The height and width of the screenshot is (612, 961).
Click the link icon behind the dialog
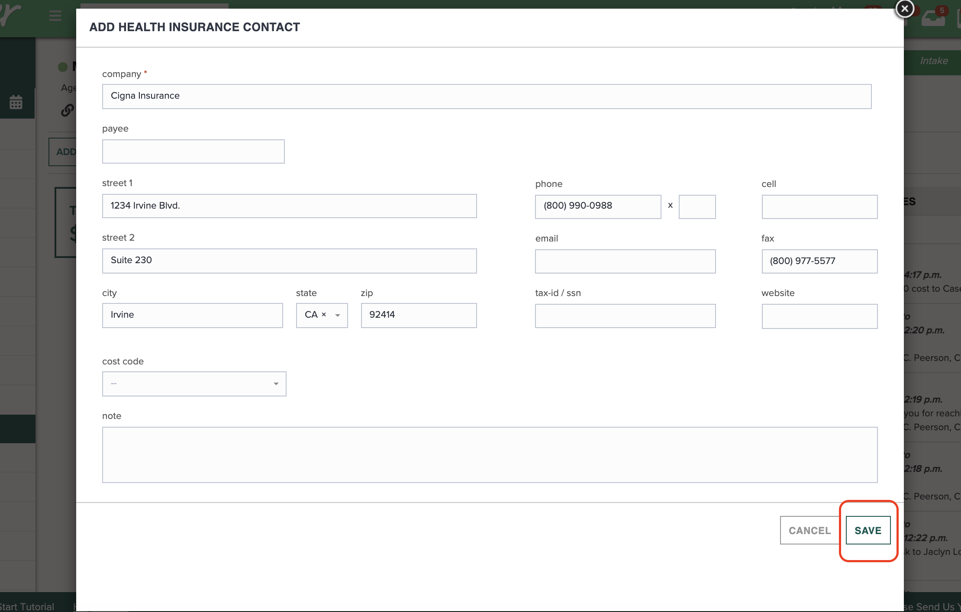67,110
